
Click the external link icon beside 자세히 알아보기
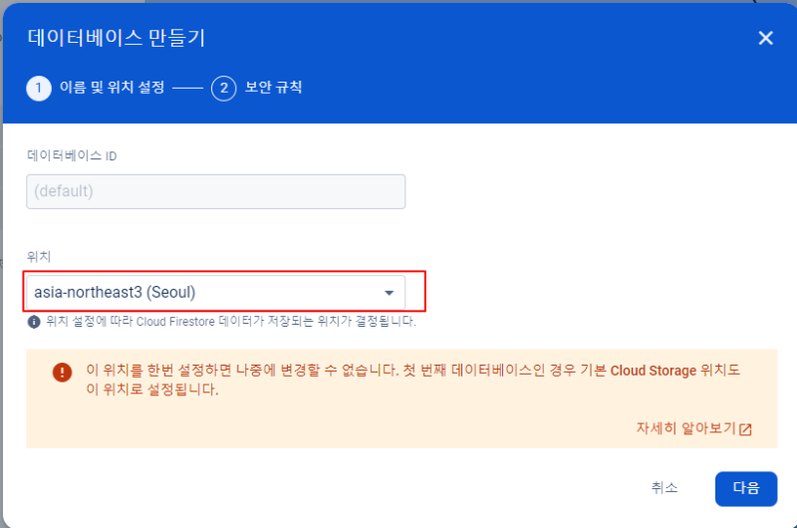point(745,429)
